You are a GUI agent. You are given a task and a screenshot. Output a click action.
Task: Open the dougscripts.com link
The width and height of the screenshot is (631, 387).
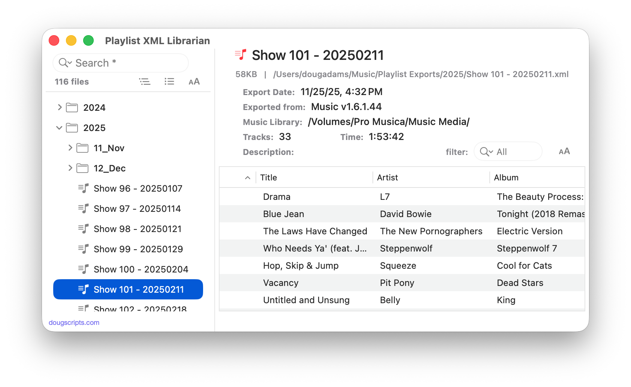click(74, 323)
